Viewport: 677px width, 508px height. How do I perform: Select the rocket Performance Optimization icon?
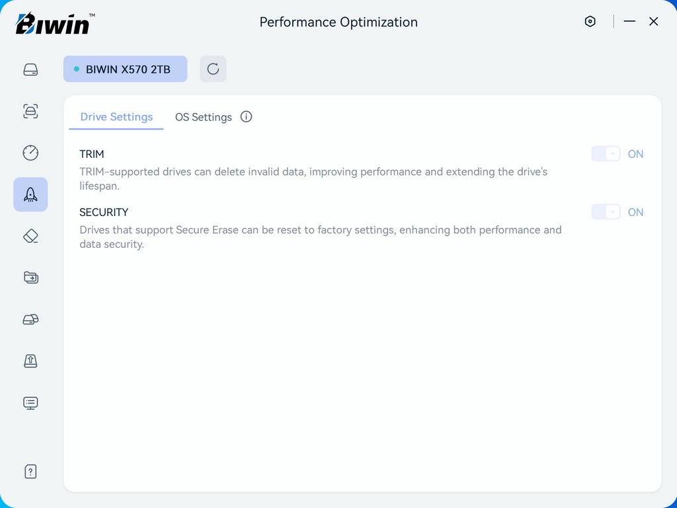tap(30, 194)
